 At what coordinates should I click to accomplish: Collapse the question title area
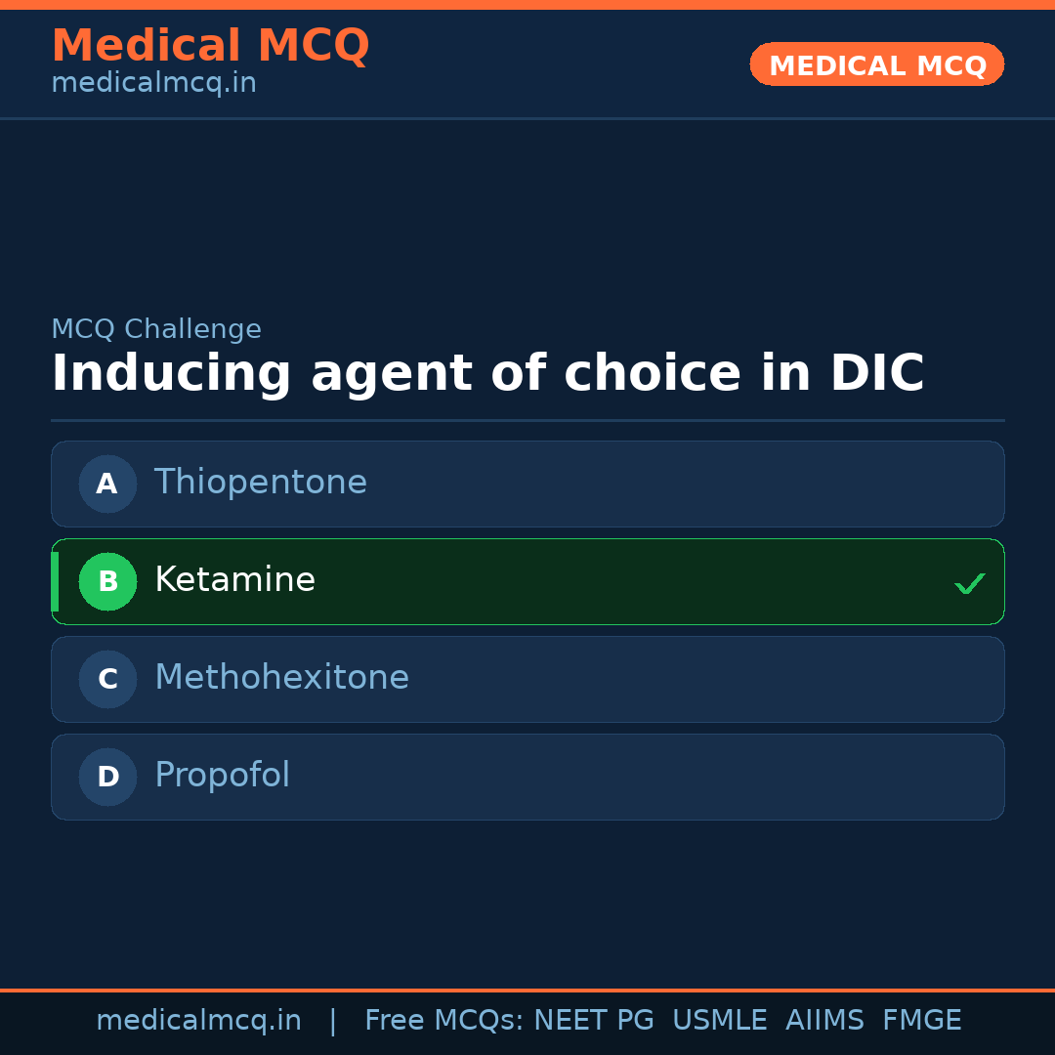pyautogui.click(x=488, y=373)
